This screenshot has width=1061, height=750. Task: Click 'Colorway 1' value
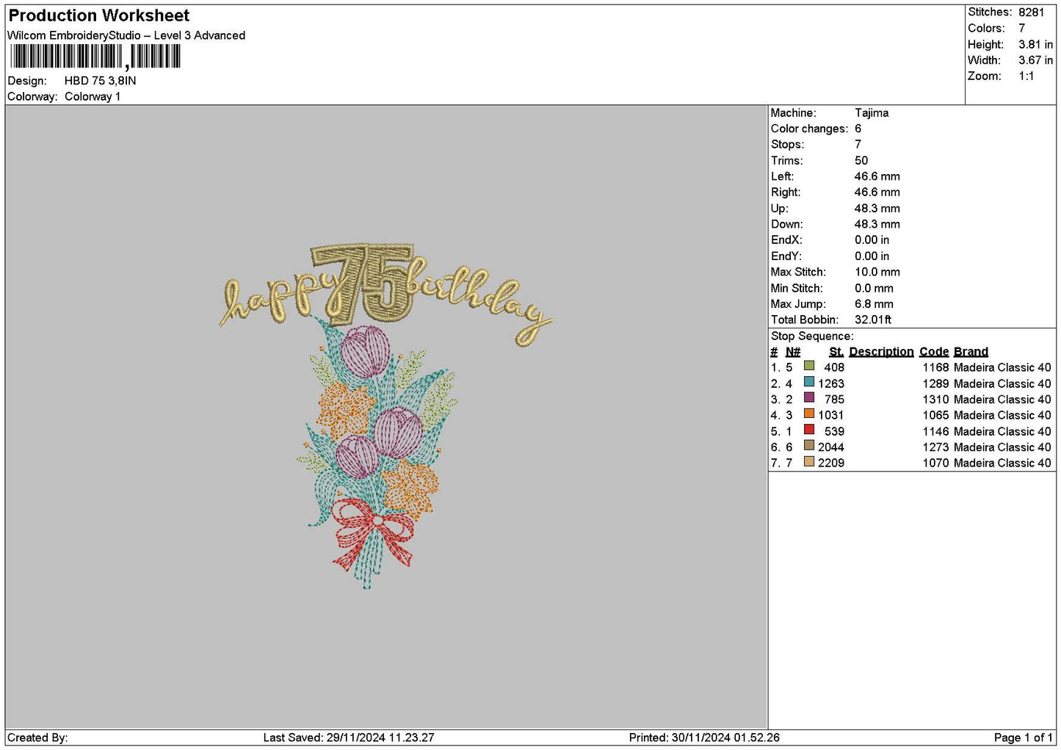tap(93, 96)
